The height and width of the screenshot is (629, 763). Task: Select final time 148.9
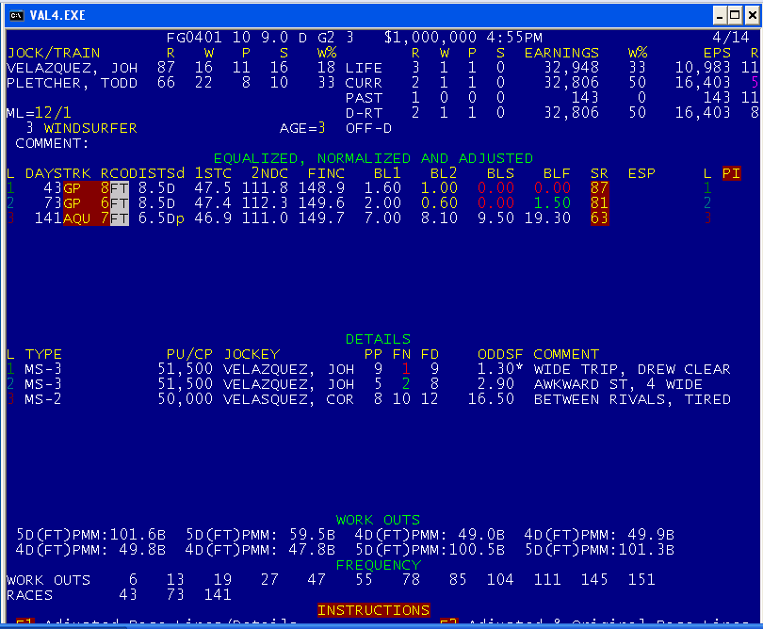pos(321,187)
